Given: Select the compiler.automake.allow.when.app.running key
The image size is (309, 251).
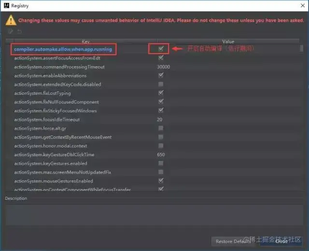Looking at the screenshot, I should [63, 49].
